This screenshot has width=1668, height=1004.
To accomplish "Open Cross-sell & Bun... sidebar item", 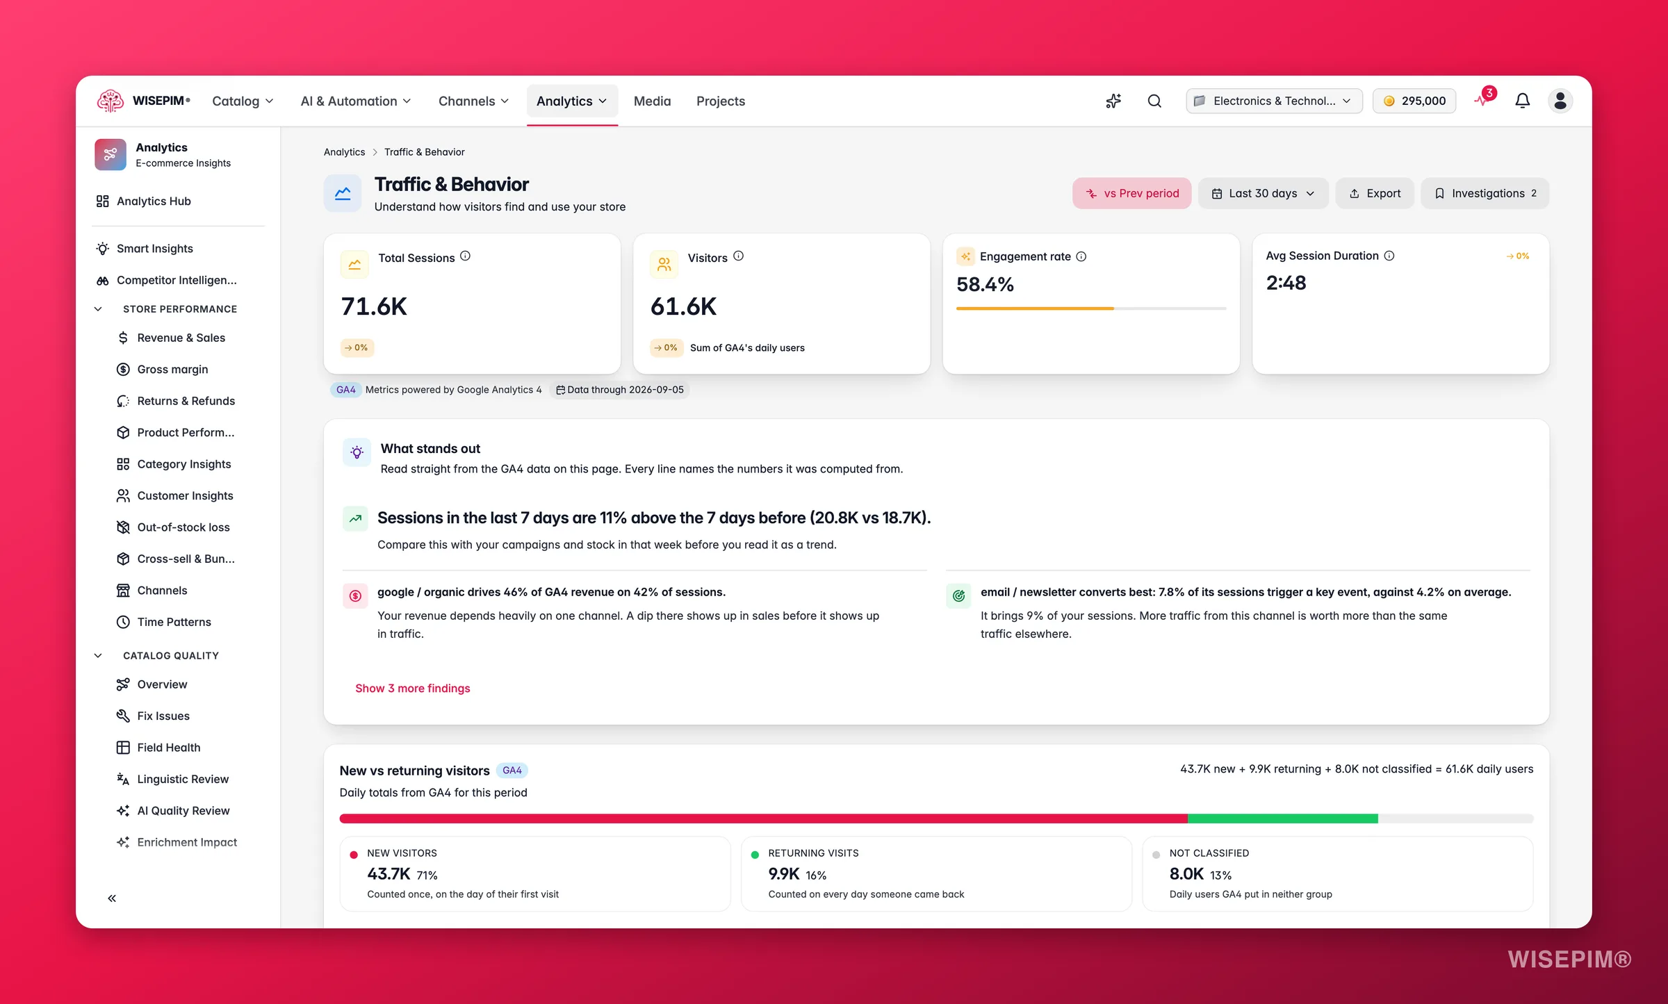I will pyautogui.click(x=188, y=559).
